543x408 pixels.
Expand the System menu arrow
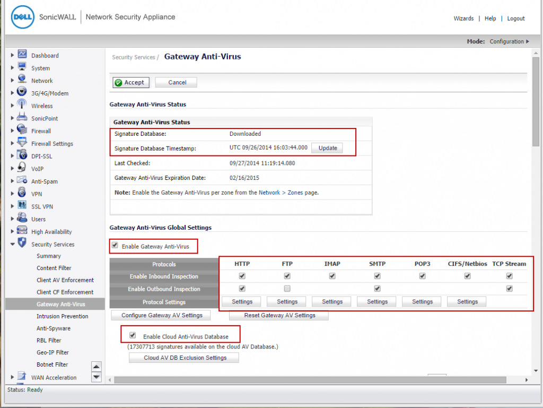coord(12,67)
